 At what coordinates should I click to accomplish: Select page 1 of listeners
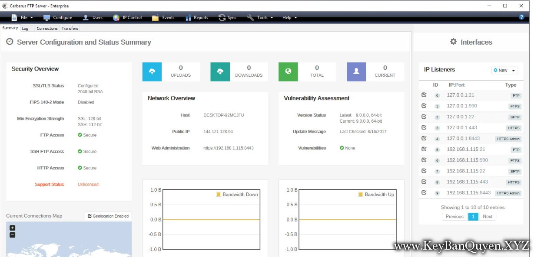(473, 217)
